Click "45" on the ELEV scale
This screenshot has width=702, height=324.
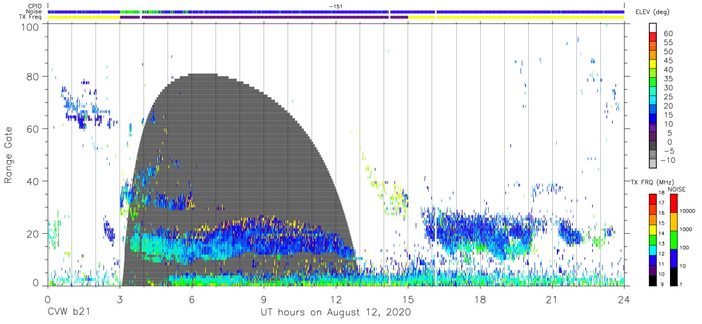tap(668, 61)
